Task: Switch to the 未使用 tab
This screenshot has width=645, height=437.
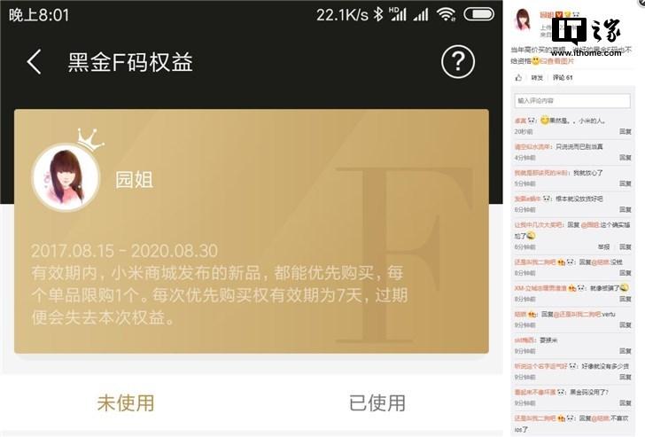Action: (x=126, y=402)
